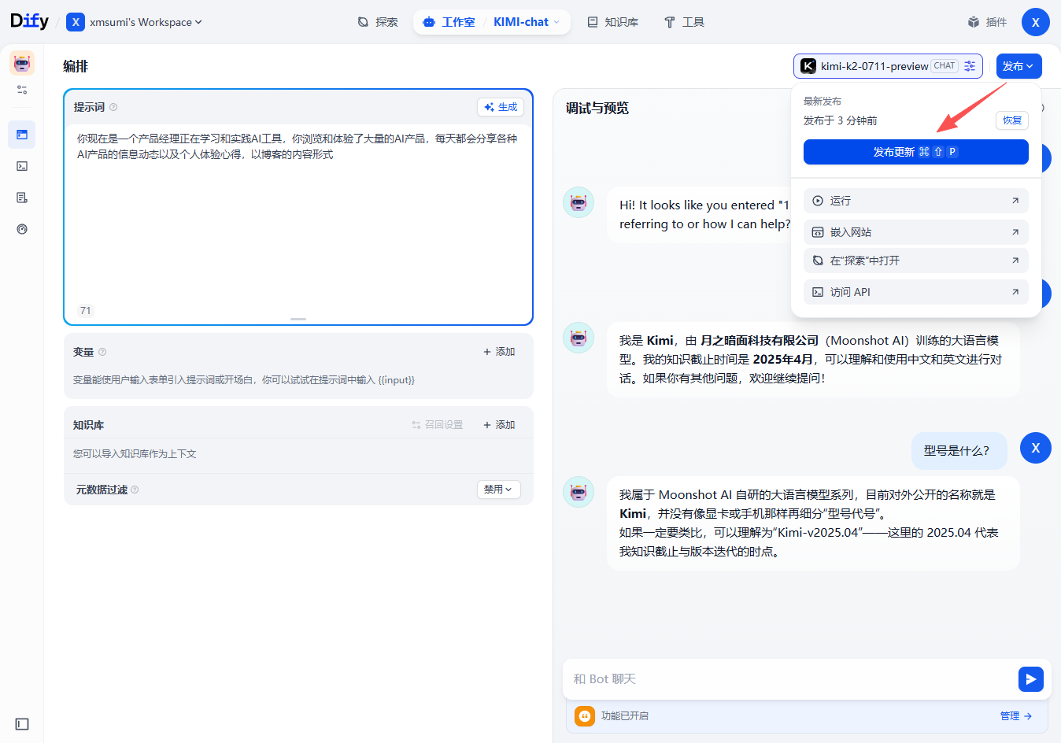The height and width of the screenshot is (743, 1061).
Task: Click the help icon beside 变量
Action: pos(102,352)
